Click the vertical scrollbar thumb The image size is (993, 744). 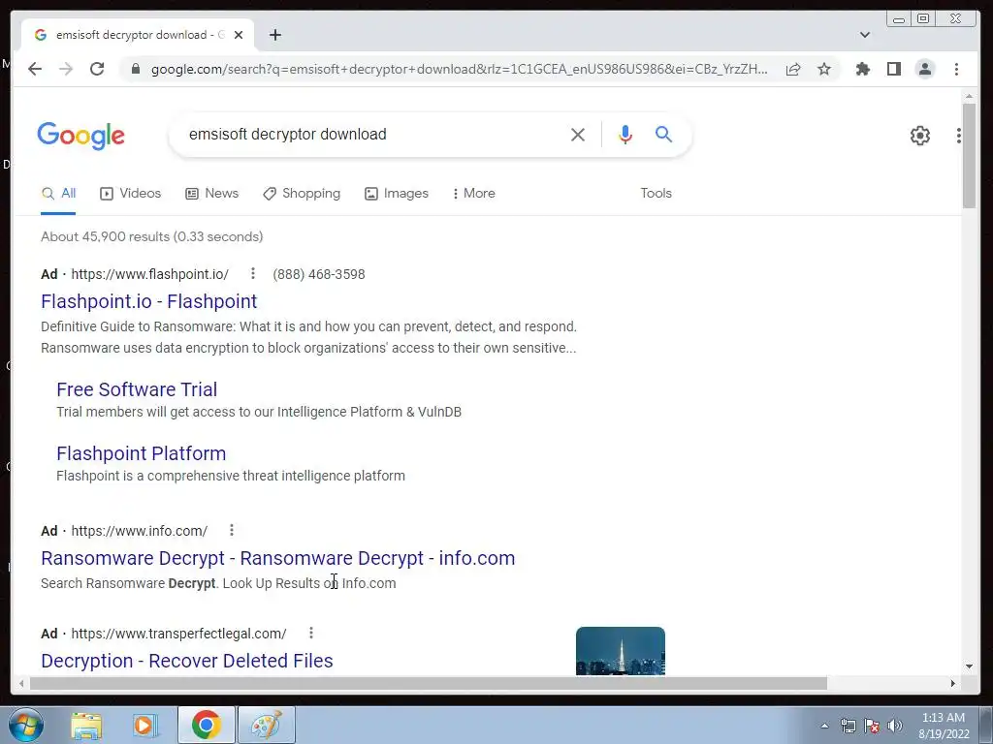pos(969,155)
